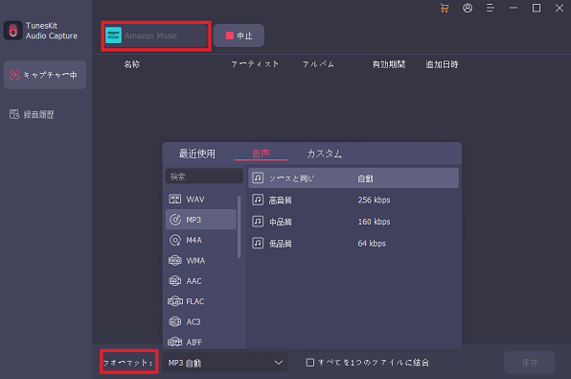
Task: Select the WAV format
Action: coord(201,200)
